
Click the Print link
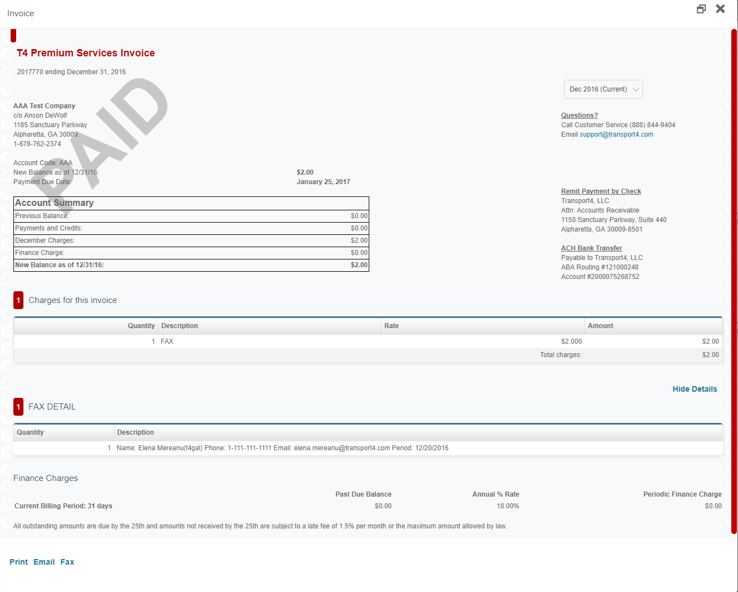click(x=18, y=562)
